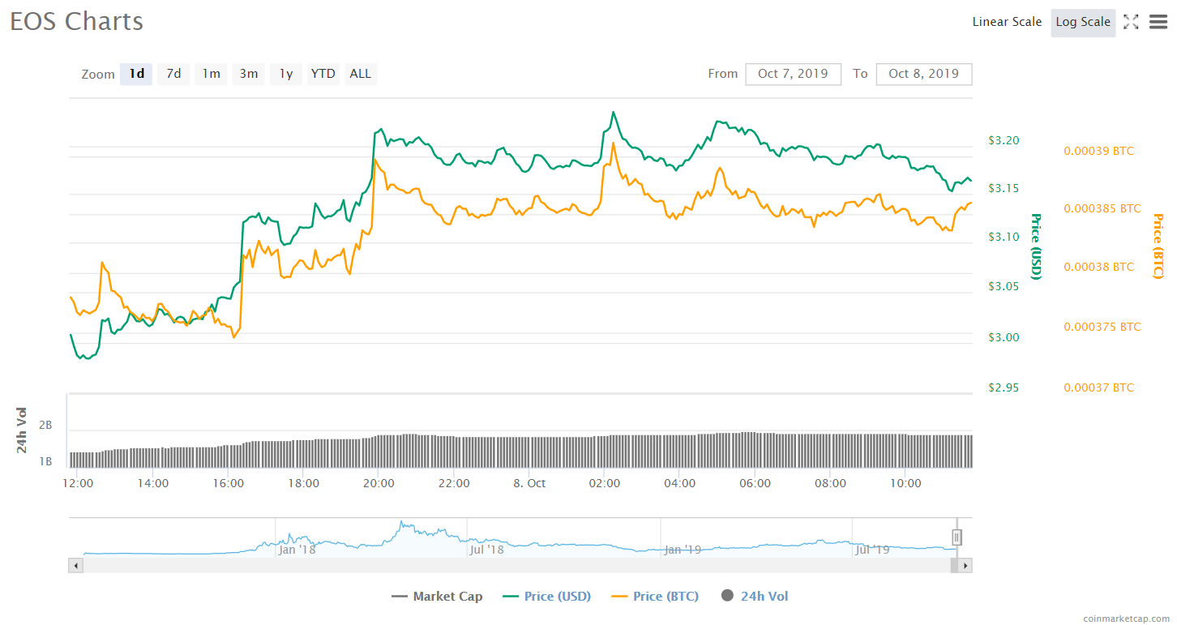Screen dimensions: 1177x625
Task: Open the chart context menu icon
Action: tap(1158, 22)
